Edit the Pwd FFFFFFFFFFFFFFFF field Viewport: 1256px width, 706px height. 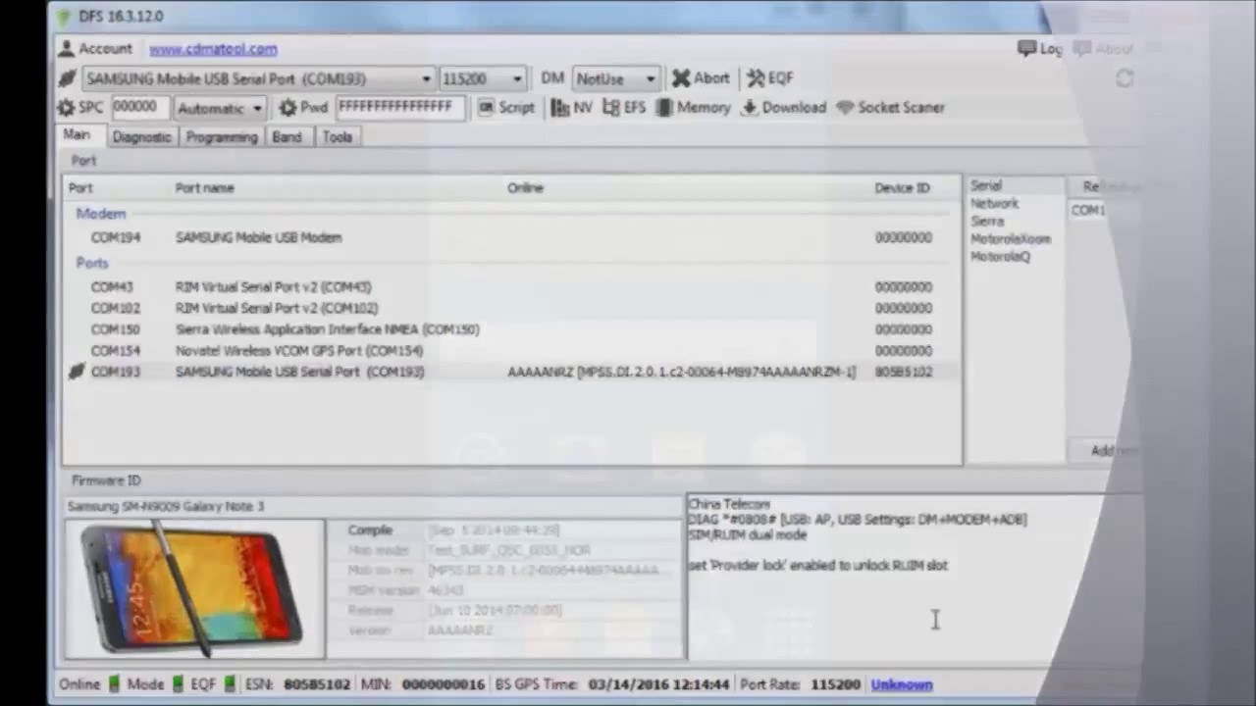(399, 108)
